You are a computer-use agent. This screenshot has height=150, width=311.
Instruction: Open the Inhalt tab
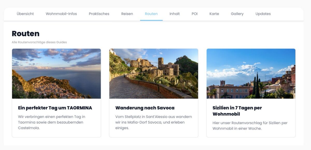coord(174,14)
